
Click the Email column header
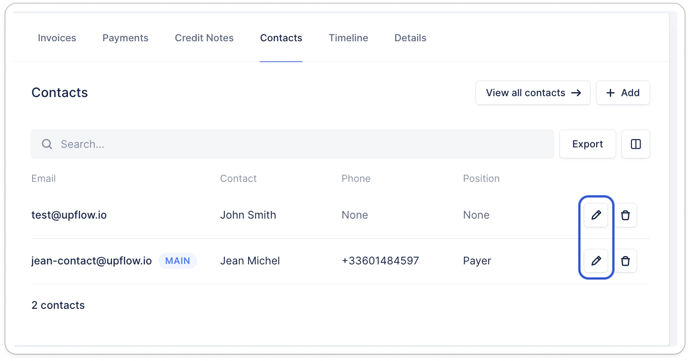click(x=44, y=179)
